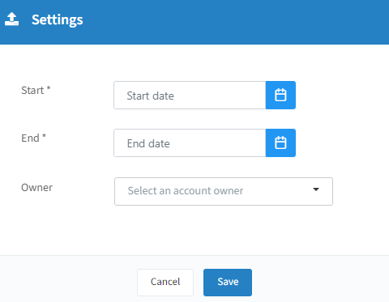Open the Select an account owner dropdown

click(224, 191)
